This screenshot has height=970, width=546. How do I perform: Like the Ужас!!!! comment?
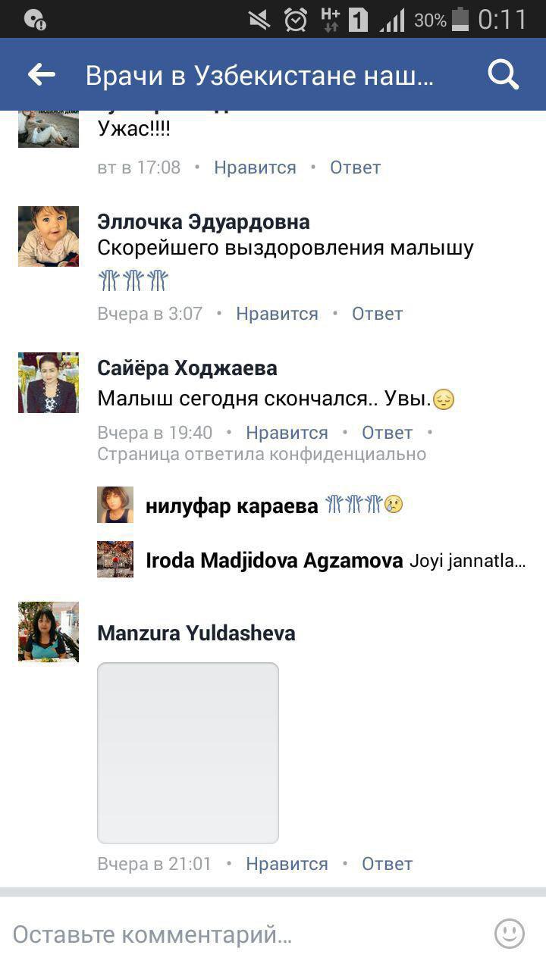click(x=255, y=167)
